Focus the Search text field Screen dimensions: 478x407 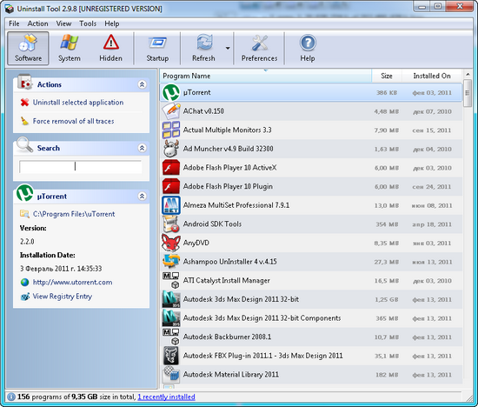(x=81, y=167)
